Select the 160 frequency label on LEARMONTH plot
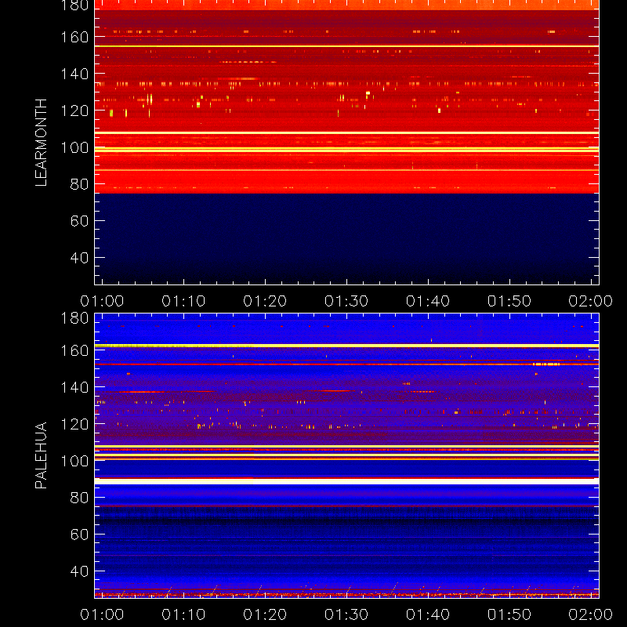 click(74, 37)
